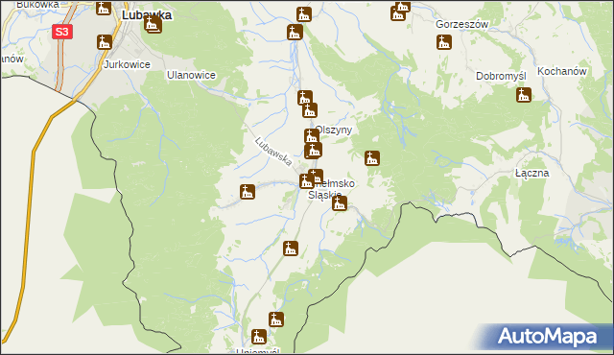This screenshot has width=614, height=355.
Task: Click the upper church icon northeast of Uniemyśl
Action: point(276,319)
